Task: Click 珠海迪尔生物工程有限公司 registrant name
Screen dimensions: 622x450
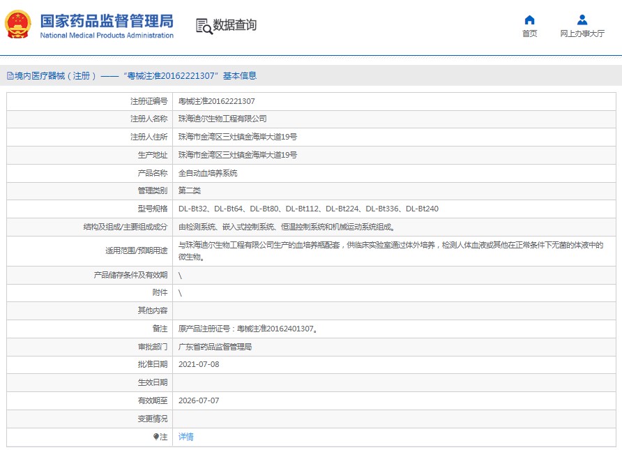Action: (x=222, y=119)
